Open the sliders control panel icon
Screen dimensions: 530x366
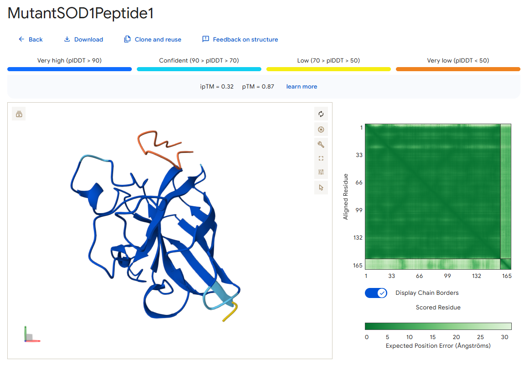[321, 172]
